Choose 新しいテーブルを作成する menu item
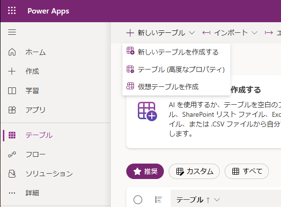Viewport: 281px width, 207px height. tap(176, 52)
